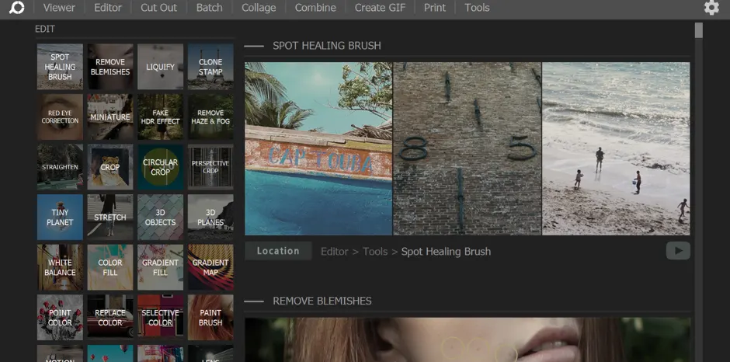Choose the Red Eye Correction tile
The image size is (730, 362).
[60, 117]
